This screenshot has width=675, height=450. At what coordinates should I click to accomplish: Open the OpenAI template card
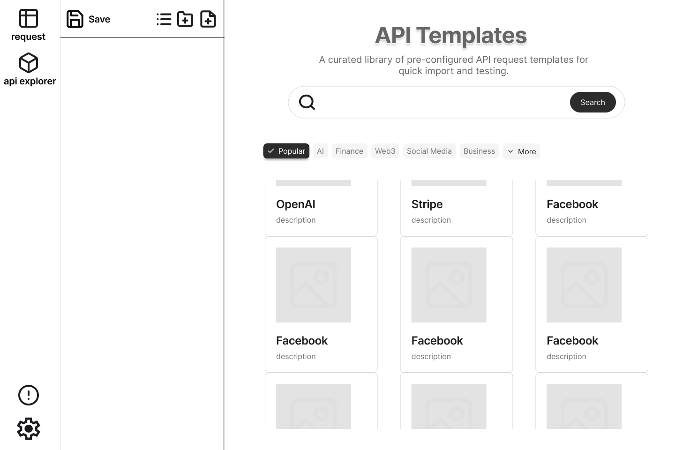point(321,208)
